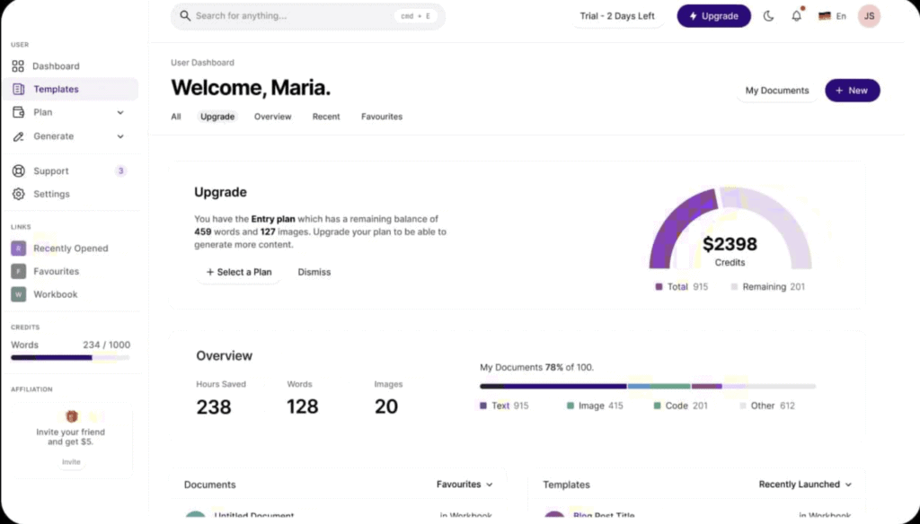This screenshot has height=524, width=920.
Task: Open Support via the lifebuoy icon
Action: tap(18, 171)
